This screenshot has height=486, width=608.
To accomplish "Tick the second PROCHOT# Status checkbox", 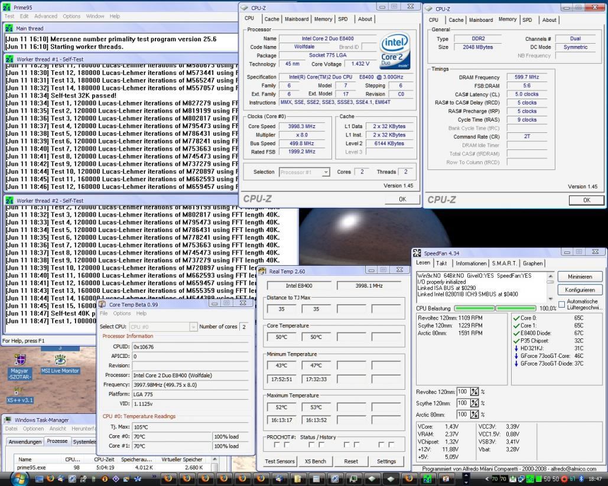I will [x=287, y=445].
